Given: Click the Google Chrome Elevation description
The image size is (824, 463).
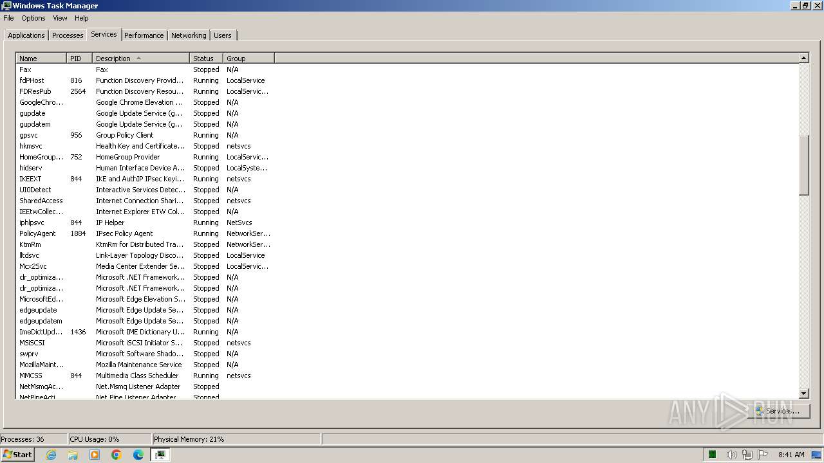Looking at the screenshot, I should 140,102.
